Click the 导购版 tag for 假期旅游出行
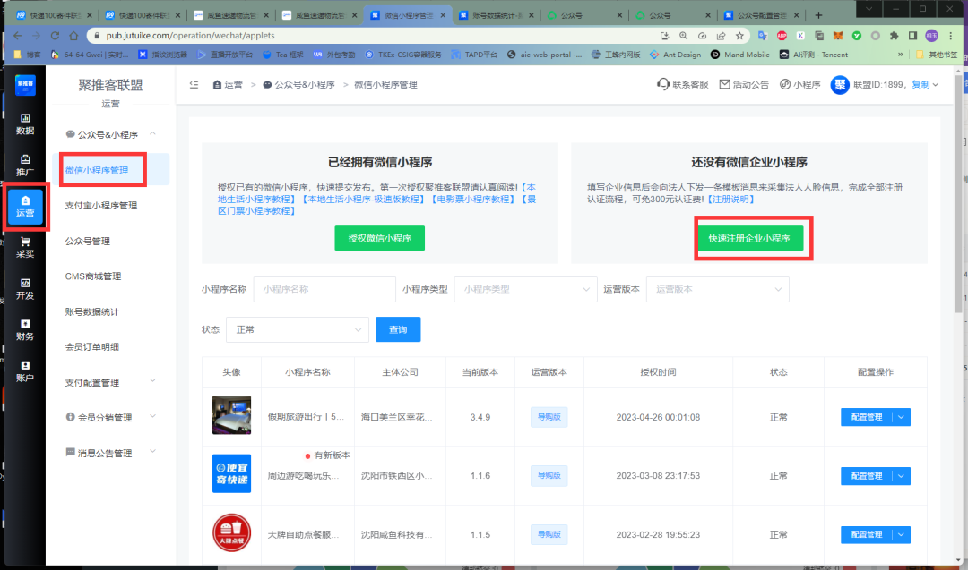968x570 pixels. point(549,417)
